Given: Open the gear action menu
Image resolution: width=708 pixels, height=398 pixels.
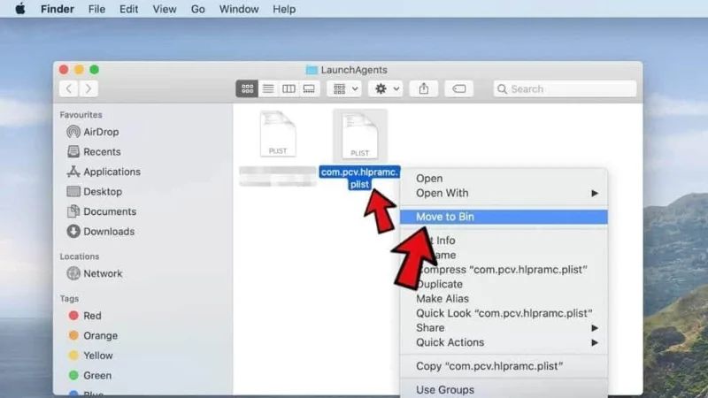Looking at the screenshot, I should click(x=385, y=89).
